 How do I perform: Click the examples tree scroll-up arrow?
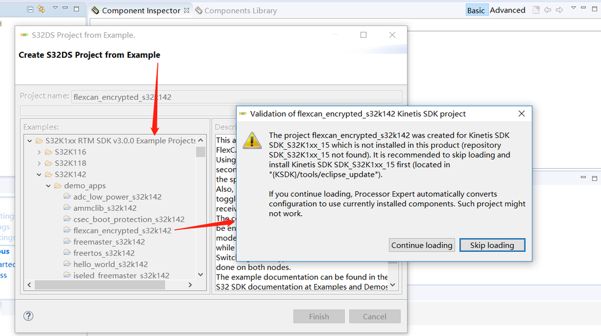[201, 141]
